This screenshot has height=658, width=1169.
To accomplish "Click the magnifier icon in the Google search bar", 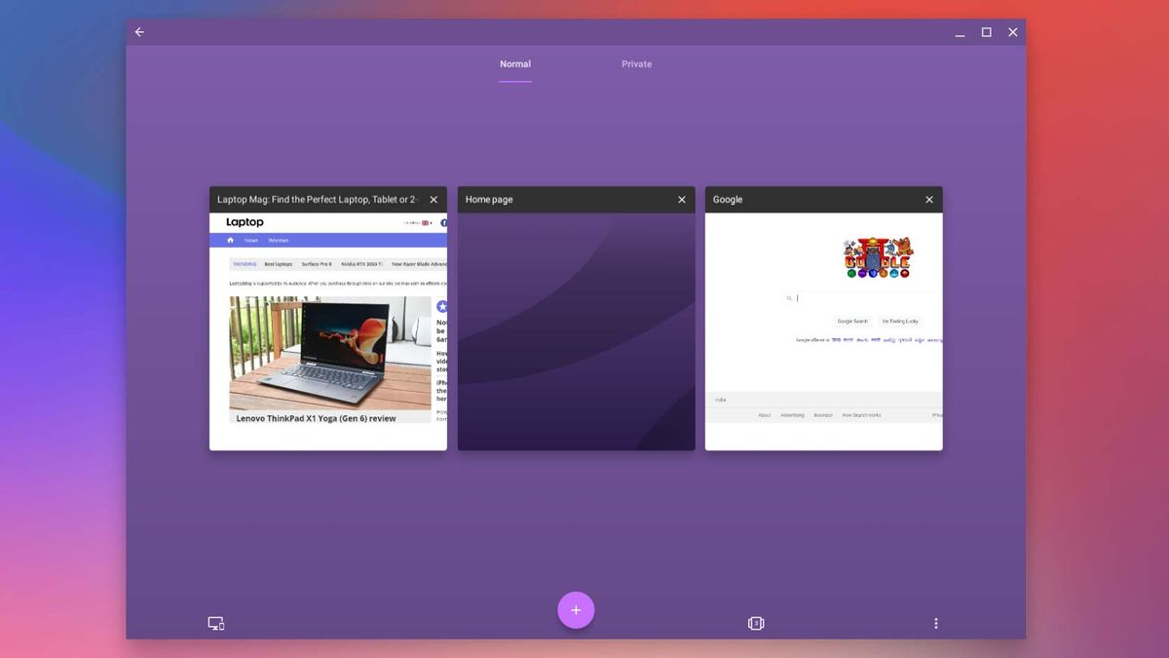I will (789, 298).
